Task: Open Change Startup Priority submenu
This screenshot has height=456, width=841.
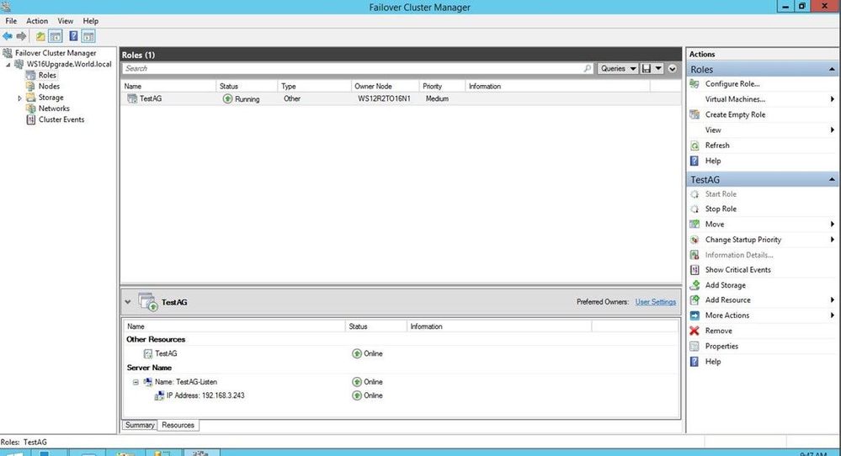Action: pos(762,240)
